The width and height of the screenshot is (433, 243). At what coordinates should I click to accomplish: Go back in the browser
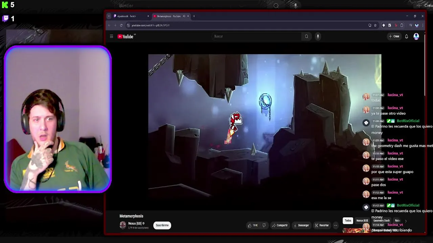(109, 25)
